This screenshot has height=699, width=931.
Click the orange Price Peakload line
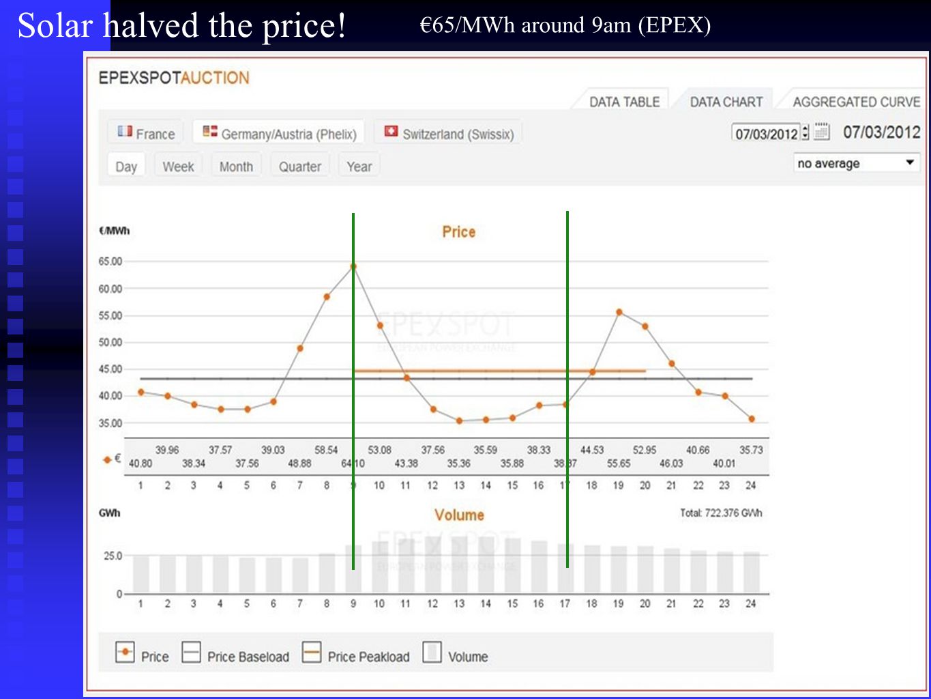(499, 371)
